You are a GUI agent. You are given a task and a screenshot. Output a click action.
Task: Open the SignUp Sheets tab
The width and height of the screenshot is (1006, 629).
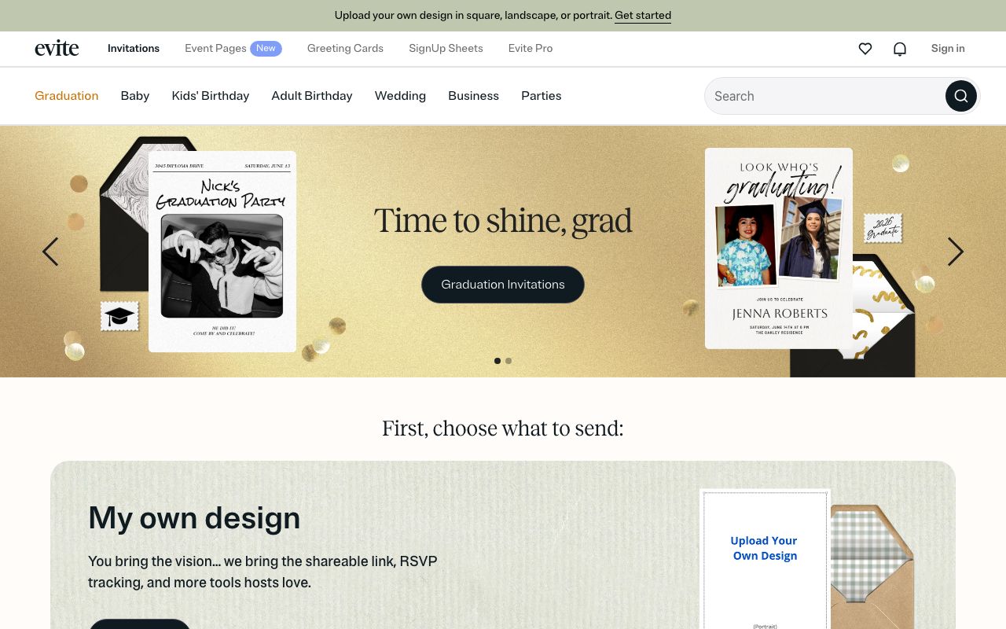pos(446,49)
